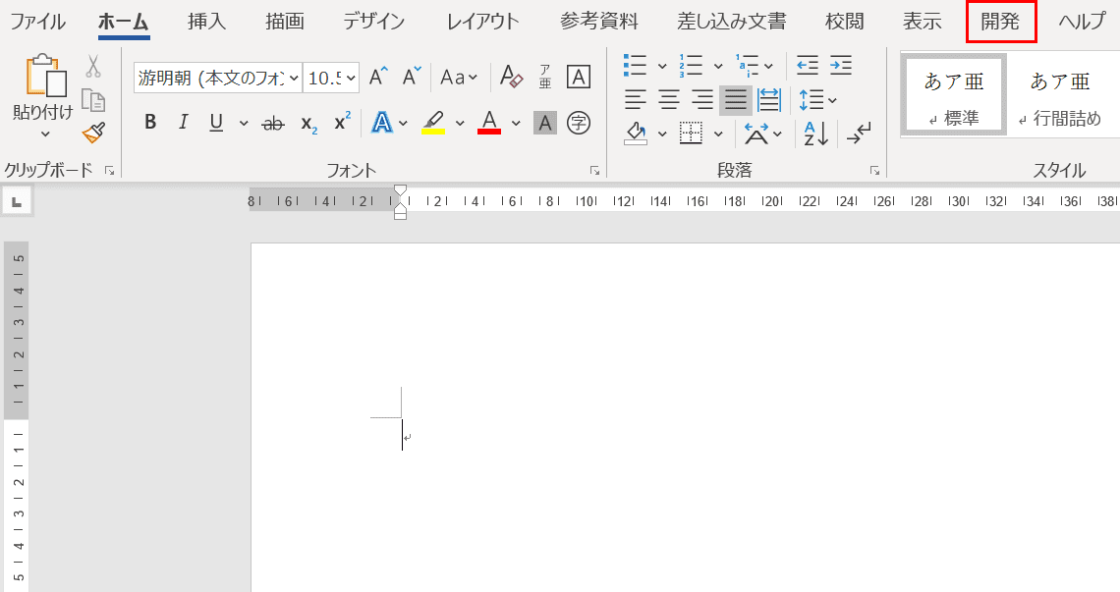Open the 開発 developer tab
The image size is (1120, 592).
click(1000, 22)
